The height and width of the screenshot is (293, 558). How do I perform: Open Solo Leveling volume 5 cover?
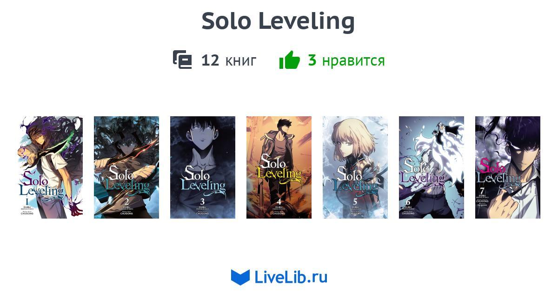coord(355,167)
